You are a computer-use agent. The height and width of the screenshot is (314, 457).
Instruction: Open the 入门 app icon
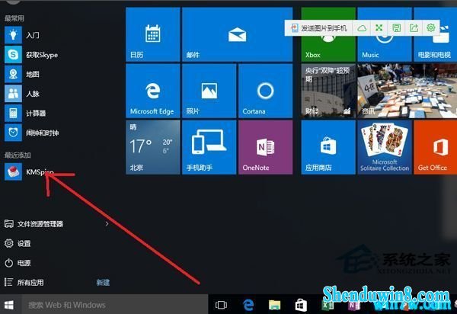(x=13, y=35)
